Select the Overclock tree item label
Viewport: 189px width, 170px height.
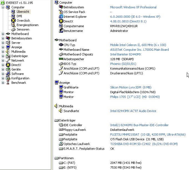23,21
